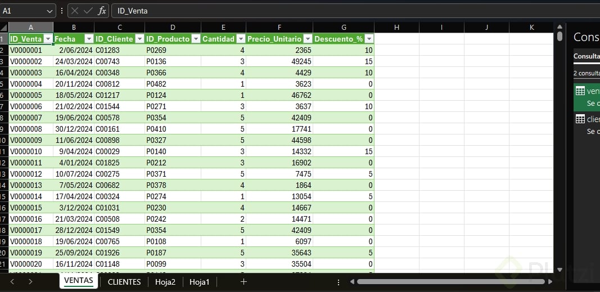Click the ventas query table icon
Viewport: 600px width, 292px height.
pos(580,91)
